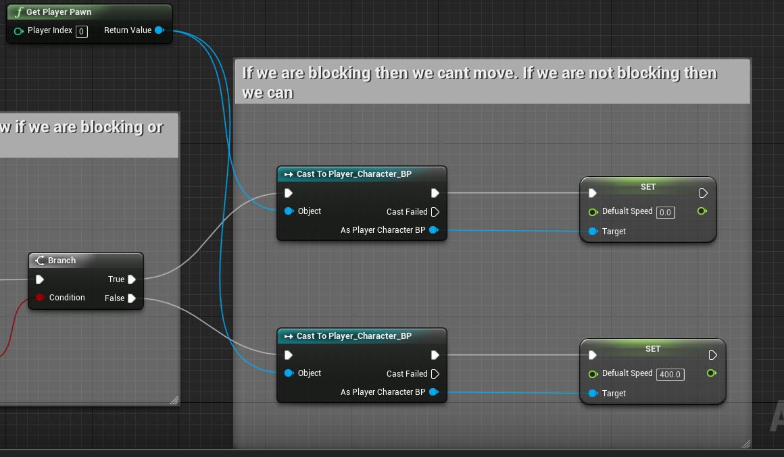
Task: Click the Branch node's False output pin
Action: pos(132,298)
